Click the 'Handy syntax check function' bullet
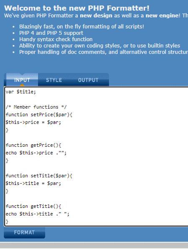 point(56,39)
